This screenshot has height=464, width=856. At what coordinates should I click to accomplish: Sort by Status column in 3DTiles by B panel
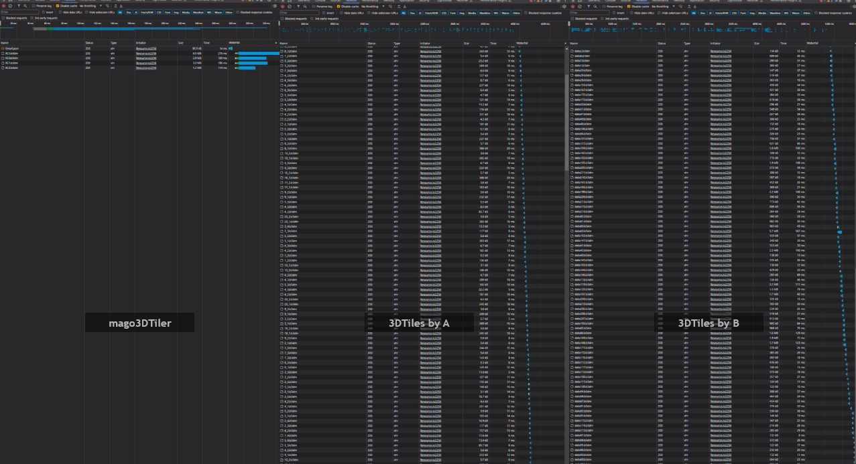tap(670, 43)
